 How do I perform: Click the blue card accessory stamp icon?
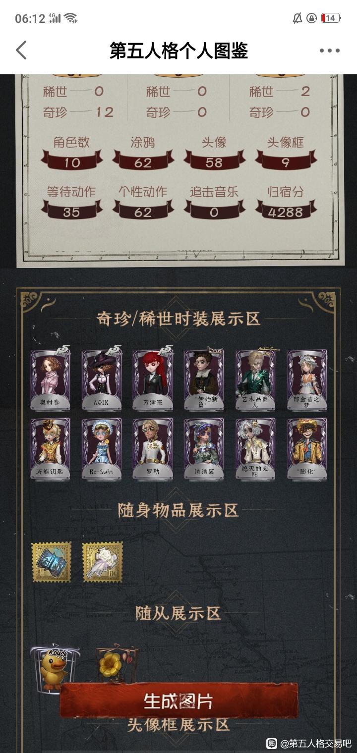click(x=51, y=562)
